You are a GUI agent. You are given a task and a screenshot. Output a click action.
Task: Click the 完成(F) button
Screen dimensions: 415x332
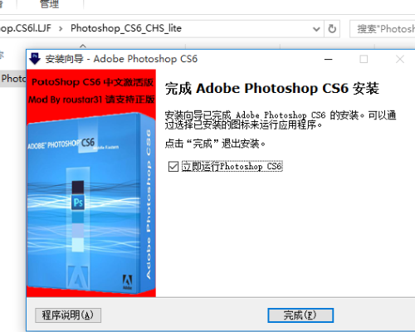tap(300, 315)
